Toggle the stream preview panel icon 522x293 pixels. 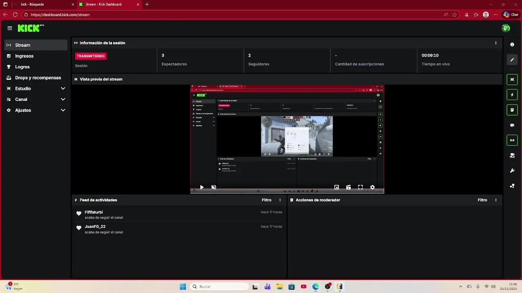click(x=512, y=79)
